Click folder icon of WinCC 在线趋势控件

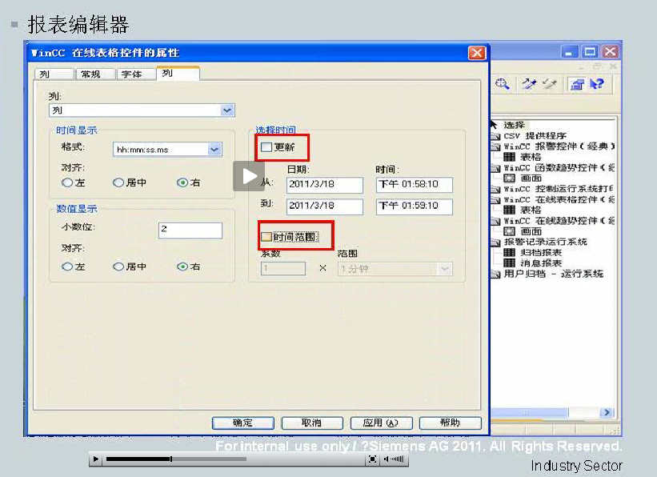point(495,221)
